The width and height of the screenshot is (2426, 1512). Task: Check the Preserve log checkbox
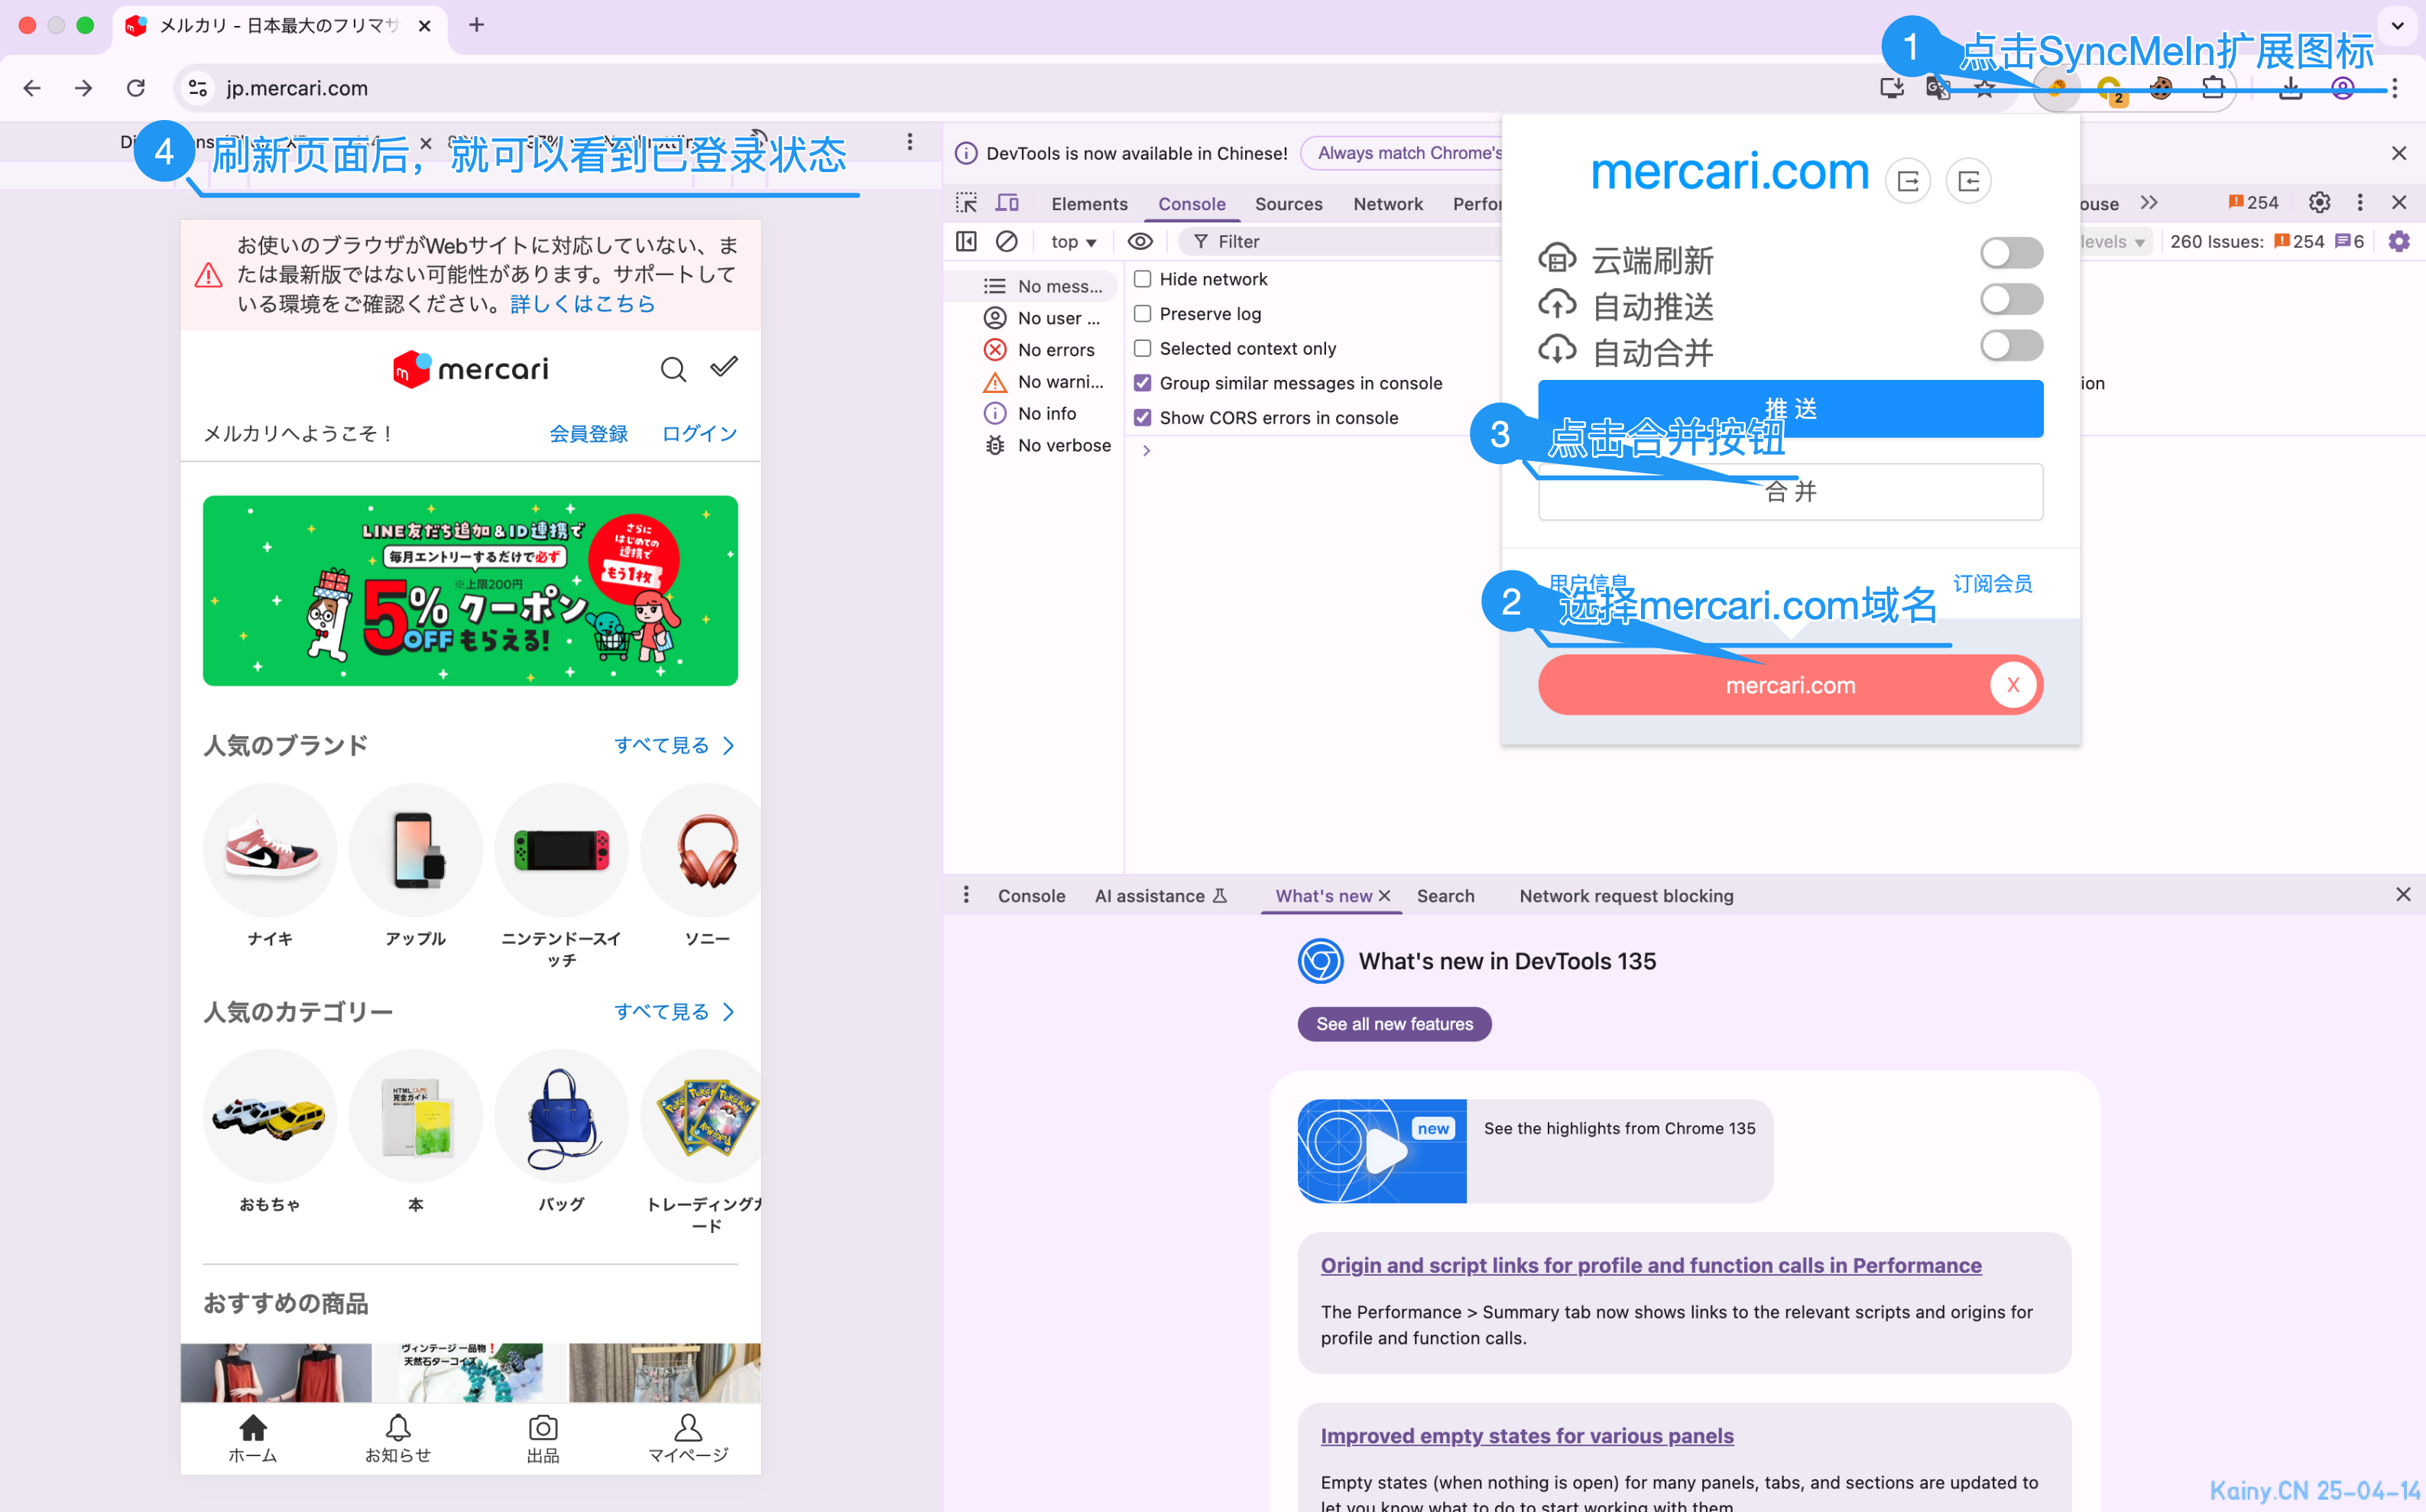pos(1143,314)
